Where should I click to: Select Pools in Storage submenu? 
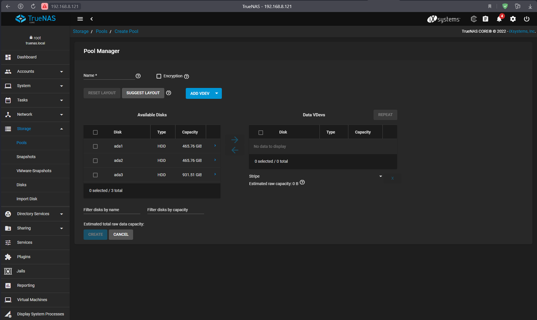pos(21,143)
